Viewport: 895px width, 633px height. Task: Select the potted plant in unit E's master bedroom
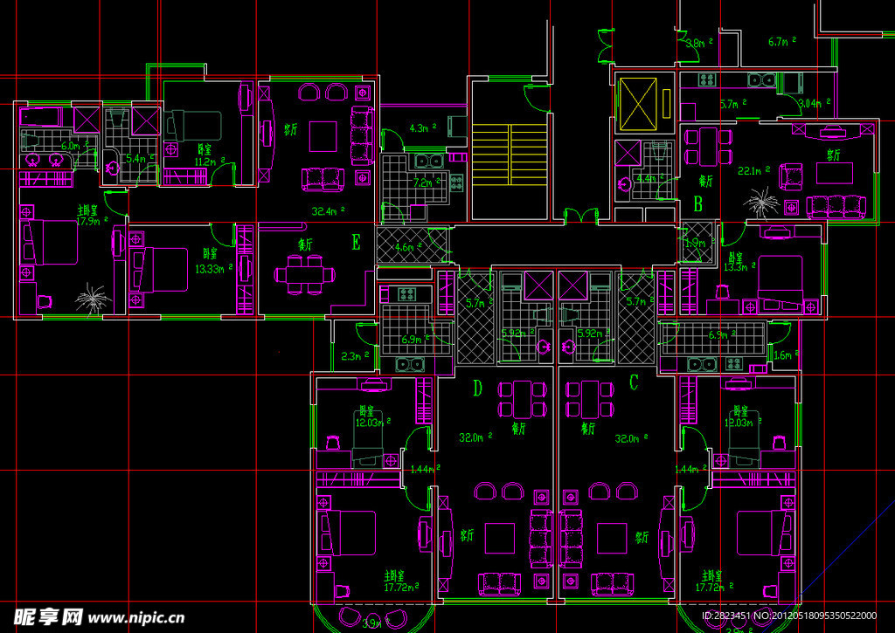click(93, 299)
